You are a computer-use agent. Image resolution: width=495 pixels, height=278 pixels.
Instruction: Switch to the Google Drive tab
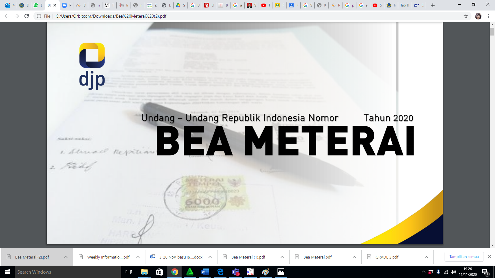(180, 5)
